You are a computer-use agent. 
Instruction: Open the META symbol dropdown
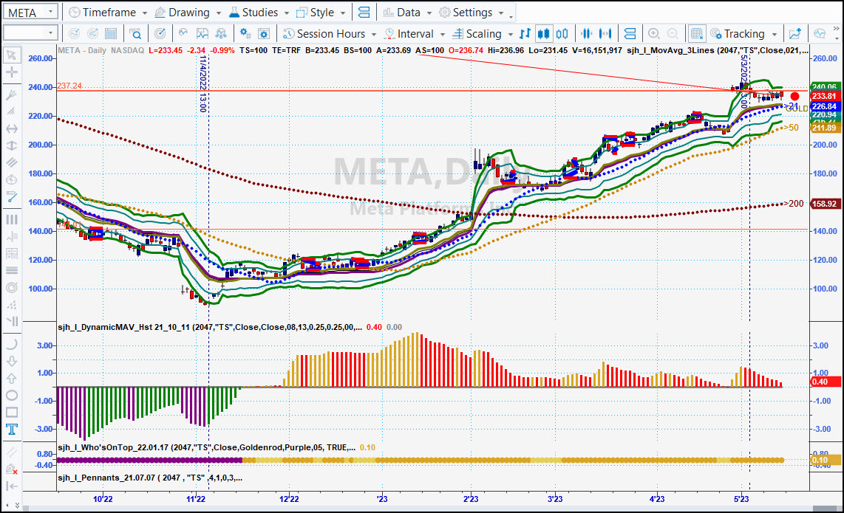[x=50, y=12]
